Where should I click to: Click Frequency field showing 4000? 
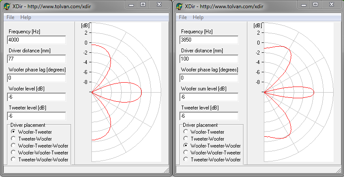(36, 40)
